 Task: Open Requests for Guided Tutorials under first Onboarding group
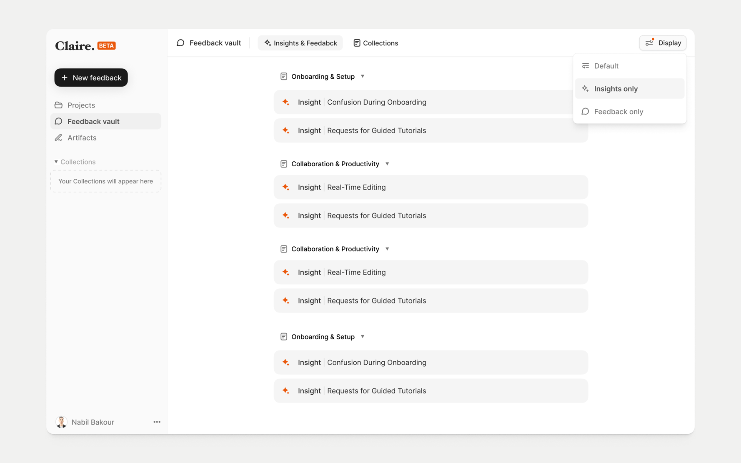point(431,130)
